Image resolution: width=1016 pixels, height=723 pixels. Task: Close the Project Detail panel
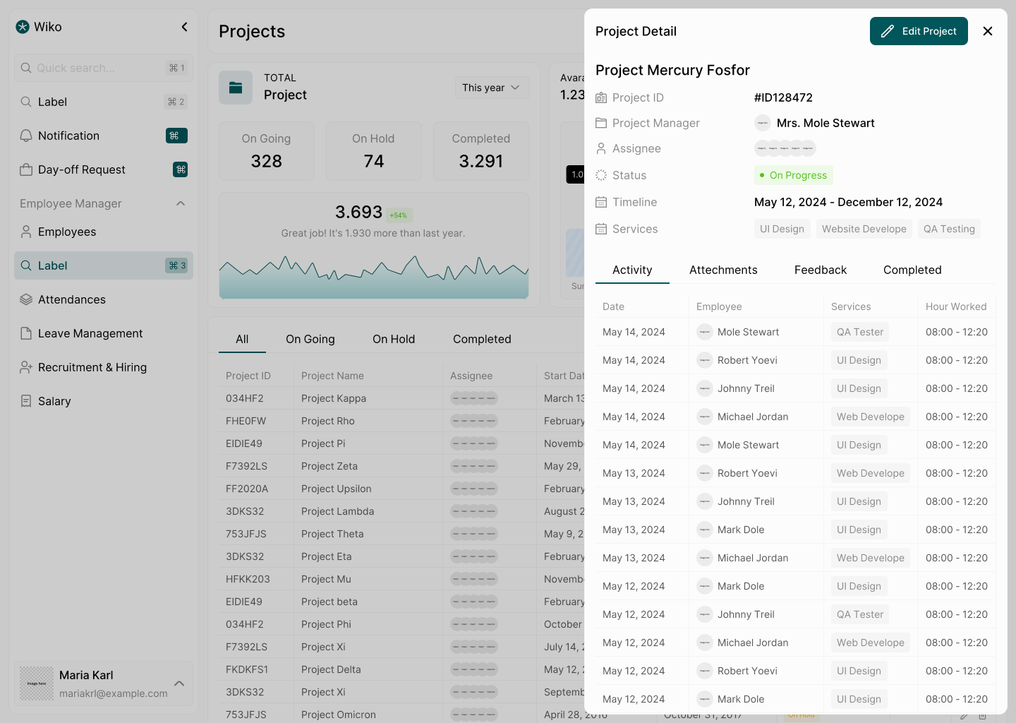(x=988, y=31)
